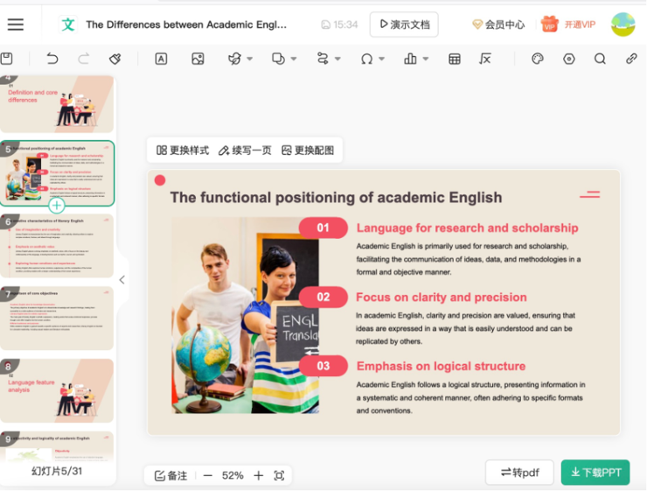The width and height of the screenshot is (647, 491).
Task: Insert a table using the grid icon
Action: 455,59
